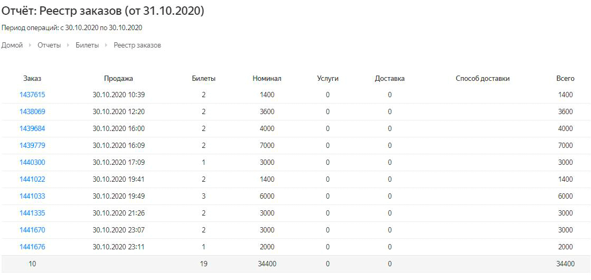Open order 1441670
591x280 pixels.
tap(32, 230)
